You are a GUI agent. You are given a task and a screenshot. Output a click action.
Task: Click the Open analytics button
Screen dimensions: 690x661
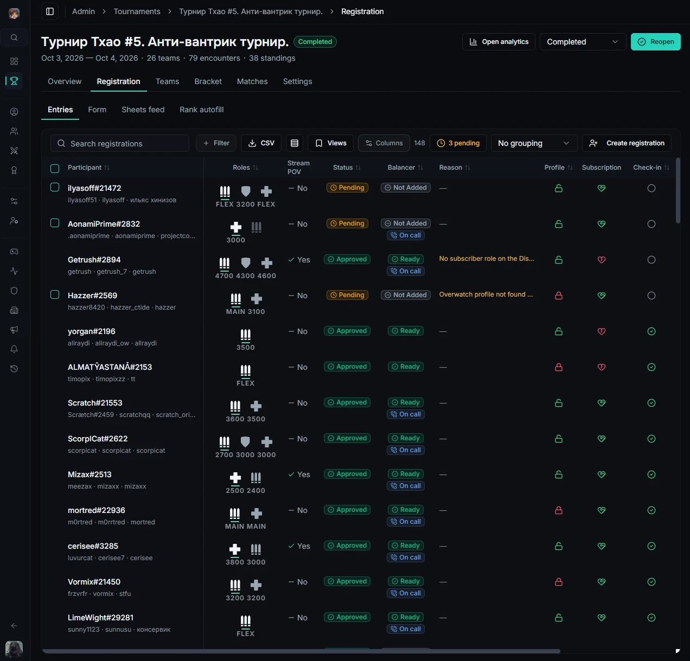click(499, 42)
